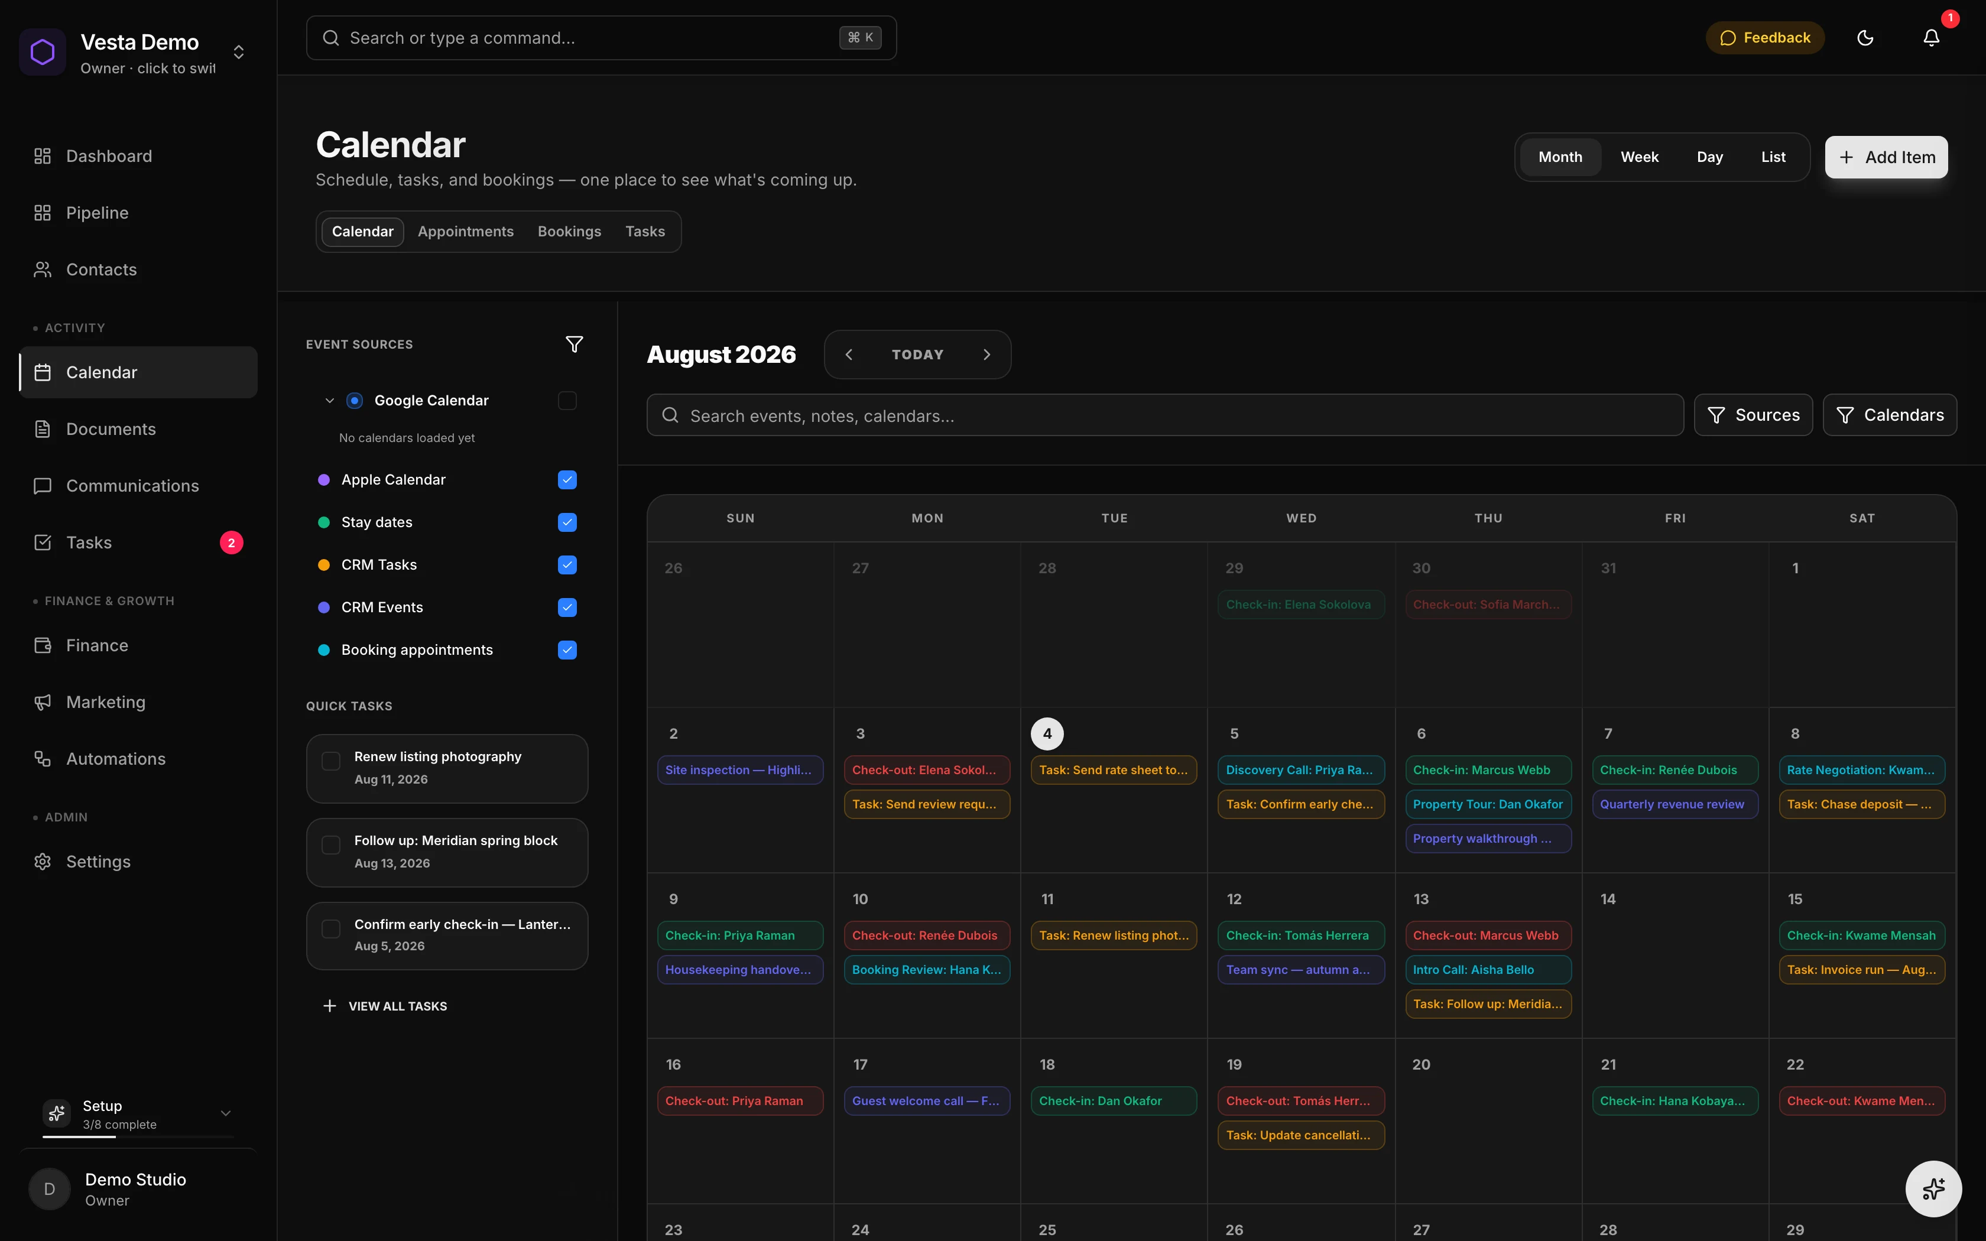
Task: Open Documents section
Action: click(x=138, y=429)
